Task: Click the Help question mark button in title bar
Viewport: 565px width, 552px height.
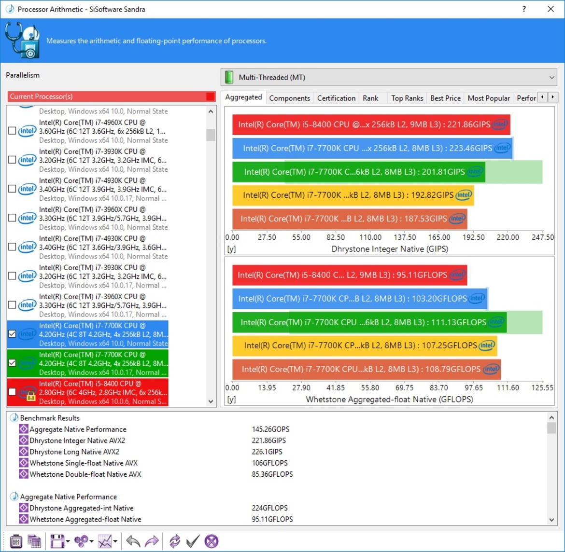Action: pyautogui.click(x=524, y=9)
